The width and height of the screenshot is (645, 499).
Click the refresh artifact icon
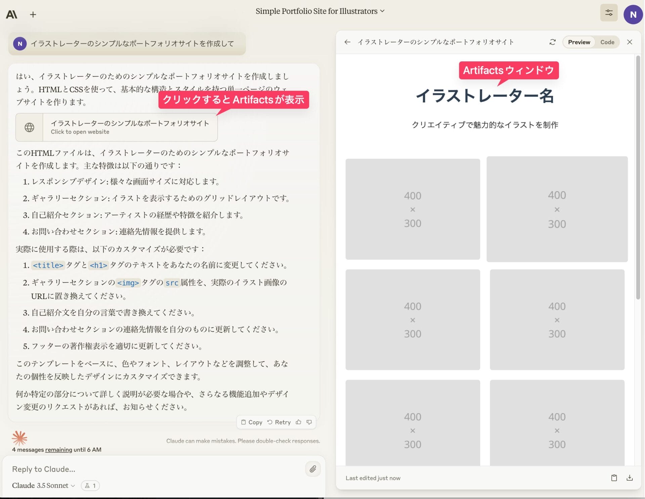click(552, 42)
